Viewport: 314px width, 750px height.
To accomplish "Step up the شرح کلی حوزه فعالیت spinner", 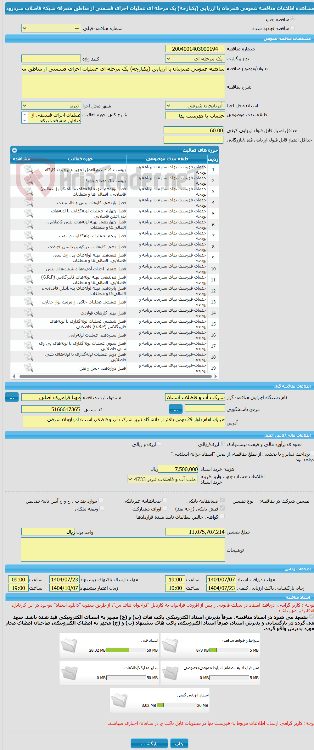I will (x=25, y=115).
